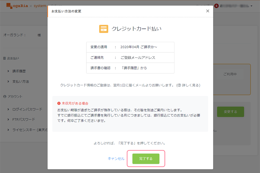
Task: Click the 変更する button in the background page
Action: [x=230, y=112]
